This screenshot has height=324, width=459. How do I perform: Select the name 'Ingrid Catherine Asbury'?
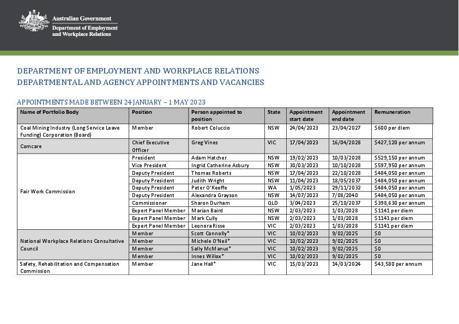coord(220,165)
